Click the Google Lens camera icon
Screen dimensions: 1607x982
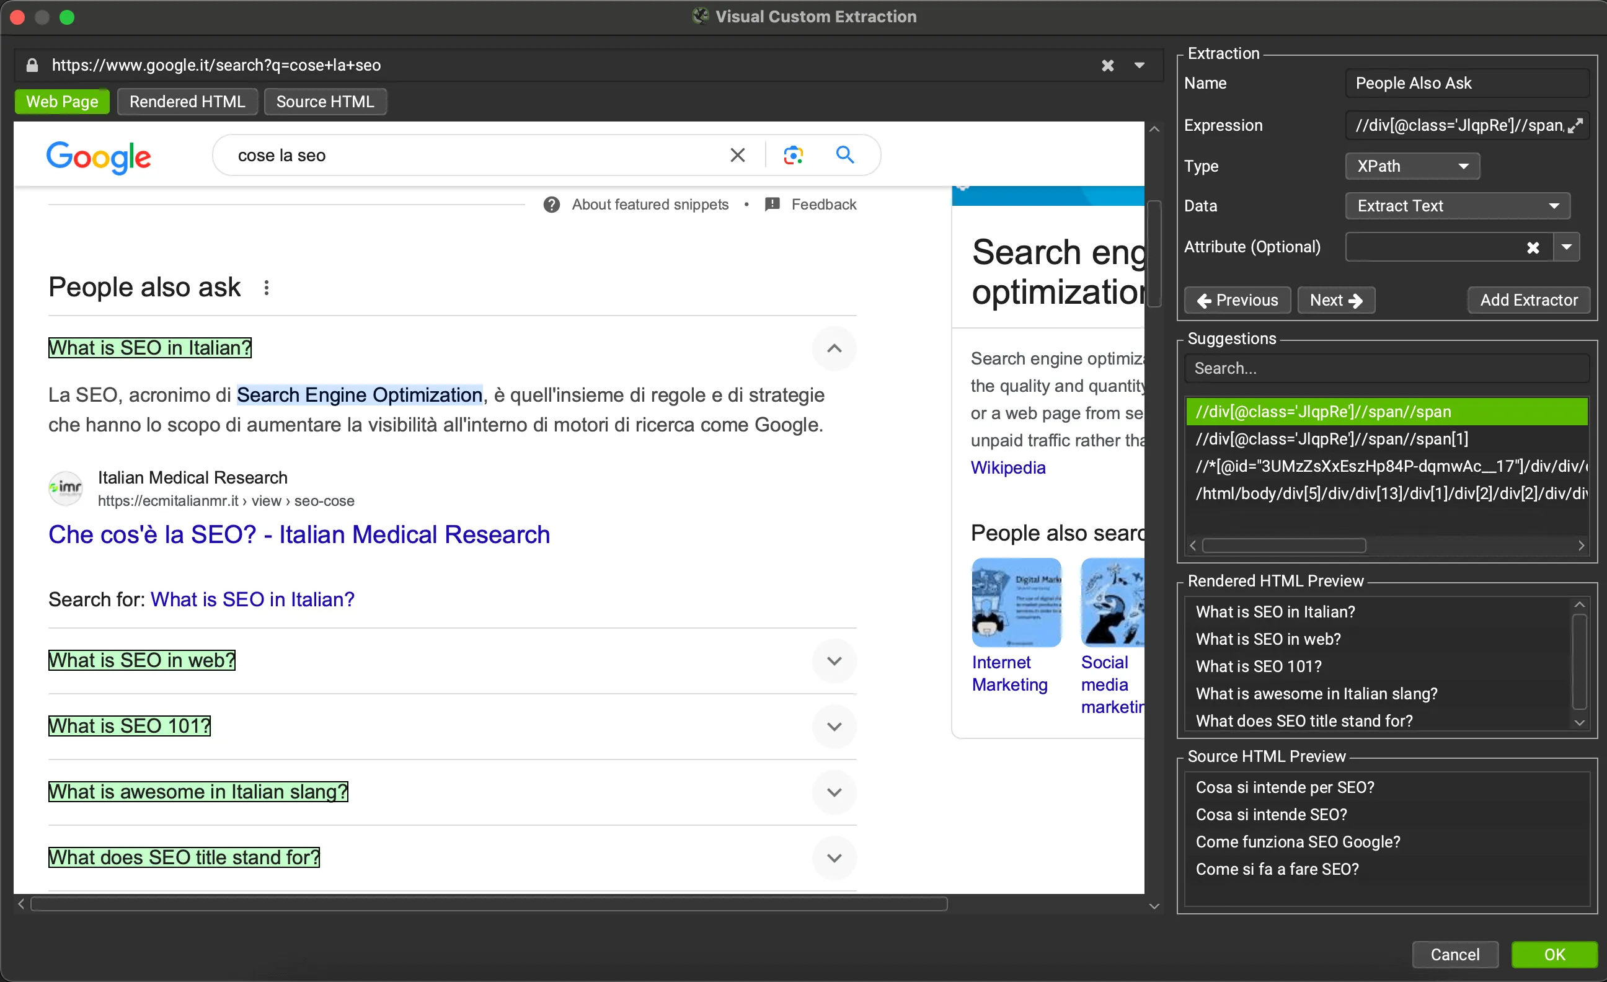792,154
